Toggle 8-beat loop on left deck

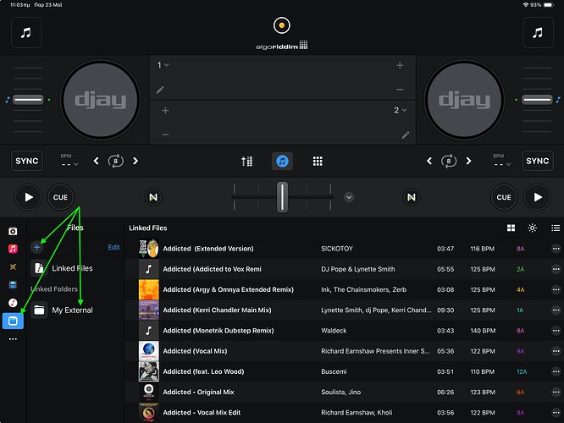pos(115,161)
